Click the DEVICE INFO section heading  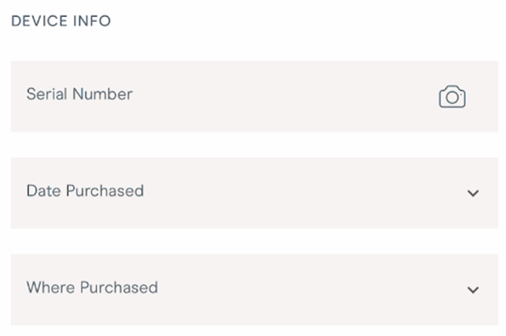pyautogui.click(x=61, y=21)
